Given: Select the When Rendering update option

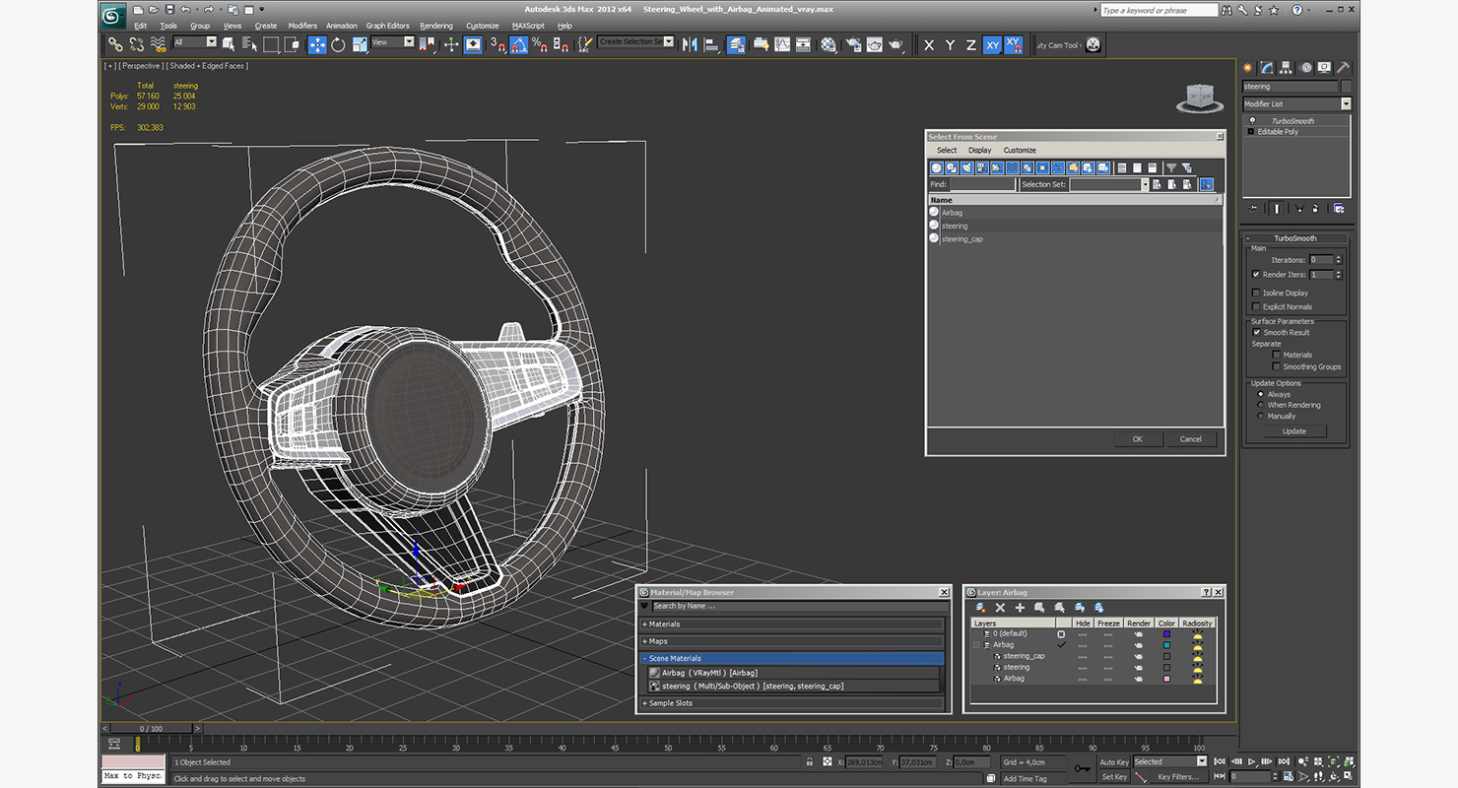Looking at the screenshot, I should (x=1261, y=405).
